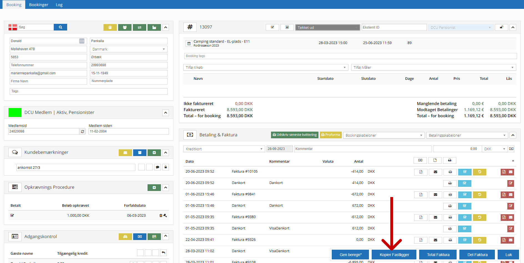The image size is (524, 263).
Task: Click trash icon in Opkrævnings Procedure row
Action: pyautogui.click(x=161, y=216)
